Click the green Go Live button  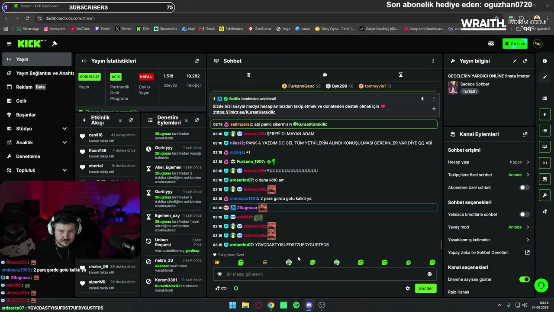coord(515,44)
